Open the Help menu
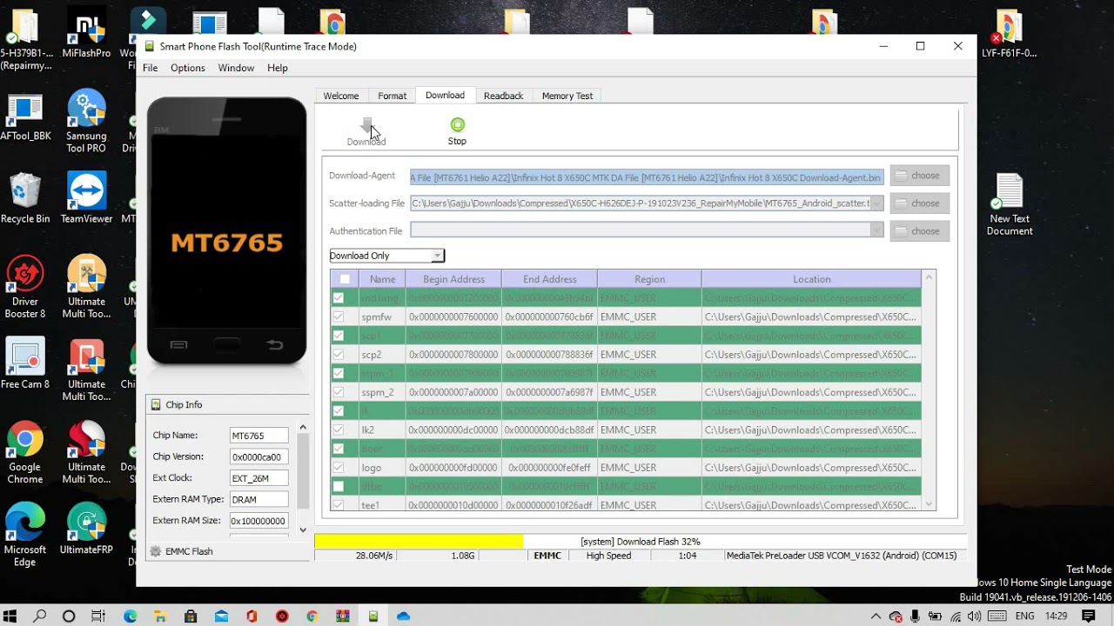 pyautogui.click(x=278, y=68)
